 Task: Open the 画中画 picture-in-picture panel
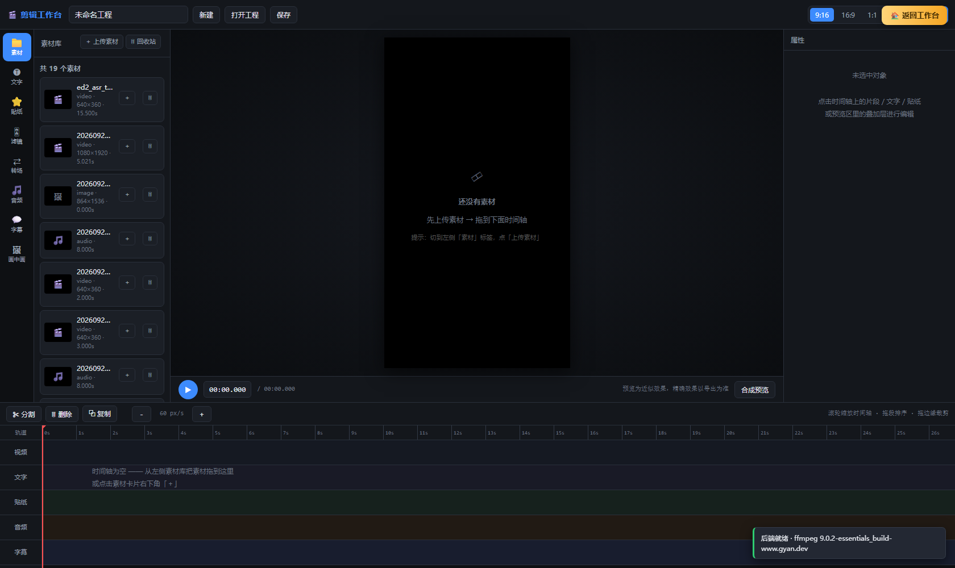point(17,254)
